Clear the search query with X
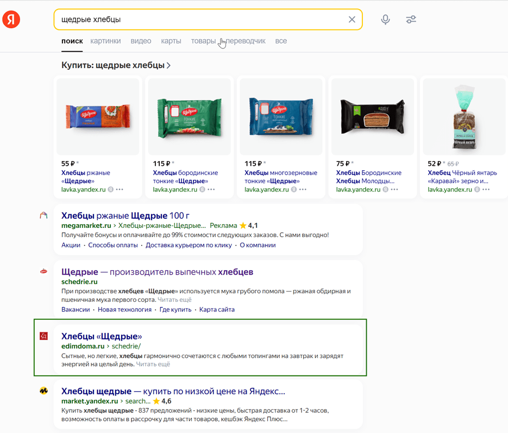The image size is (508, 433). pos(352,20)
